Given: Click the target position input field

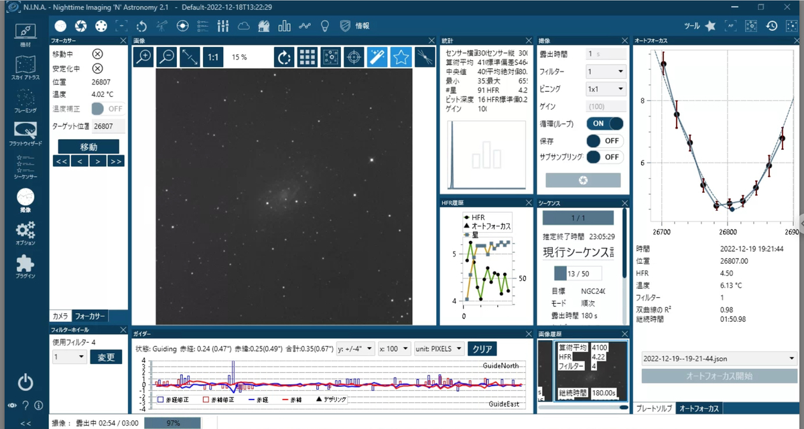Looking at the screenshot, I should pyautogui.click(x=108, y=126).
